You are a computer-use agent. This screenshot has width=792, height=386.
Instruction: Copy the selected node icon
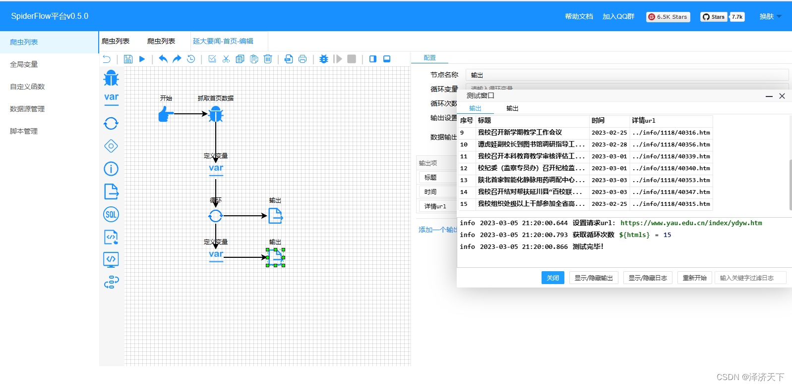click(240, 59)
